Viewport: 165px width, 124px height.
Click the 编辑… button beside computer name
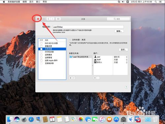coord(119,31)
